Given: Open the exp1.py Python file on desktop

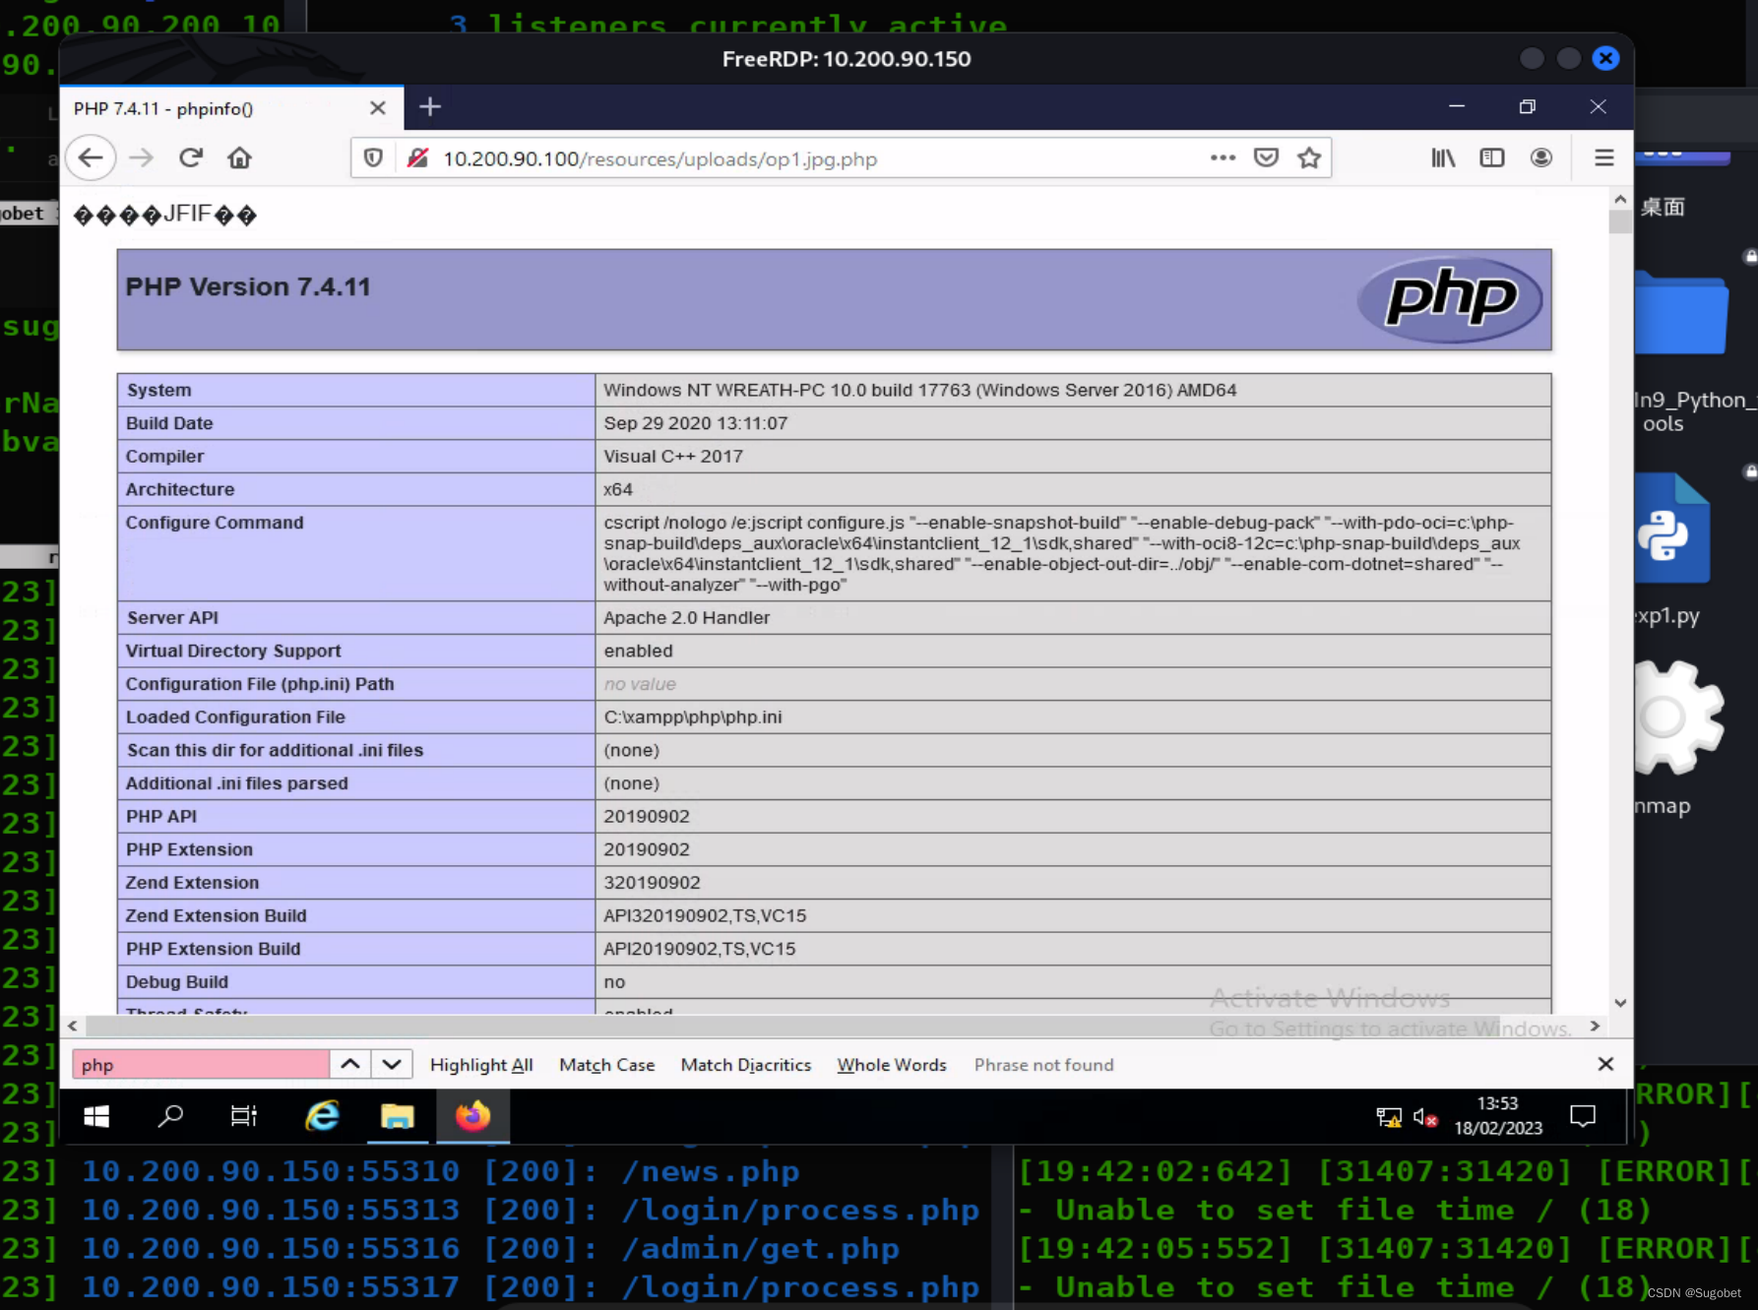Looking at the screenshot, I should pos(1673,530).
